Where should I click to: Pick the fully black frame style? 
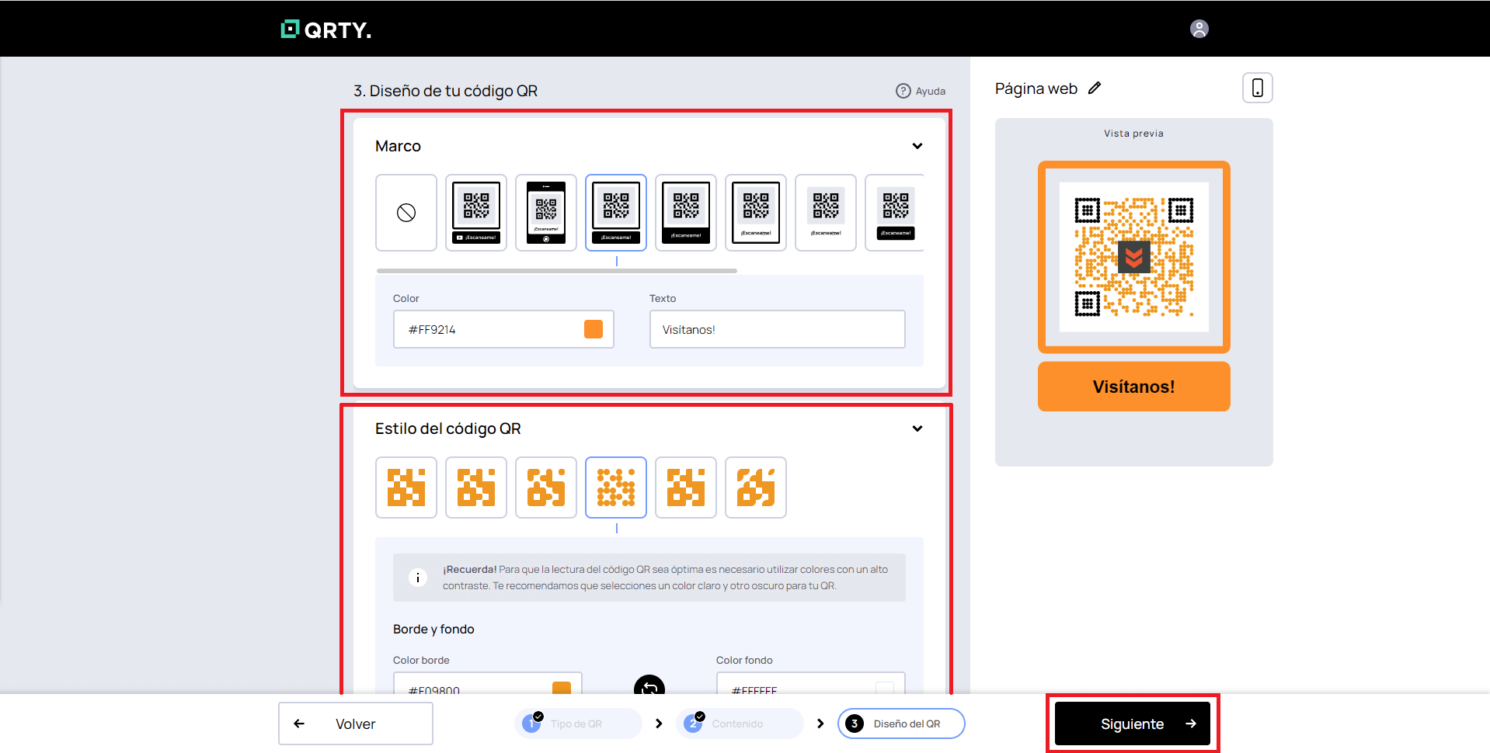point(686,213)
